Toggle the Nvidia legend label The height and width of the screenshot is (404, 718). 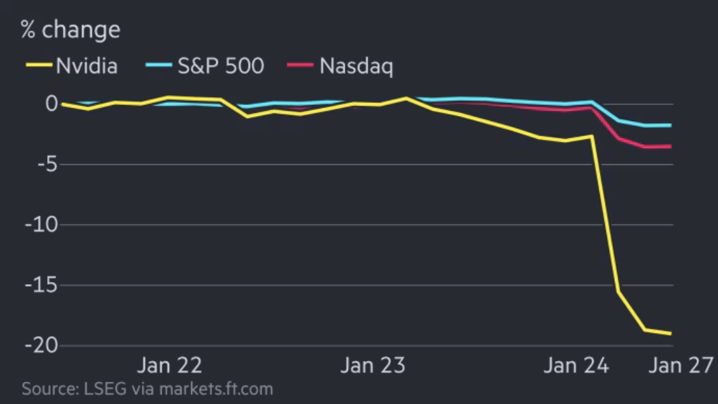click(86, 66)
